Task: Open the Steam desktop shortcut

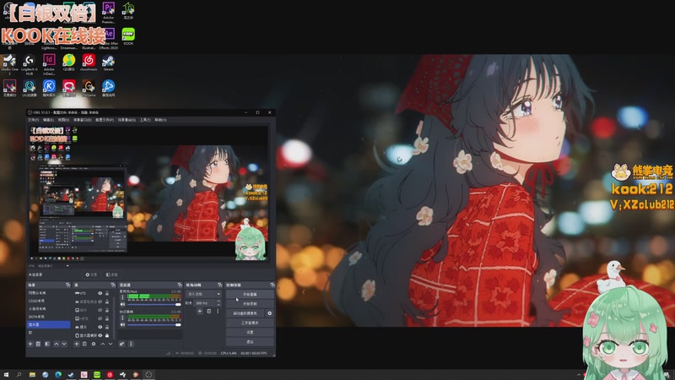Action: 108,62
